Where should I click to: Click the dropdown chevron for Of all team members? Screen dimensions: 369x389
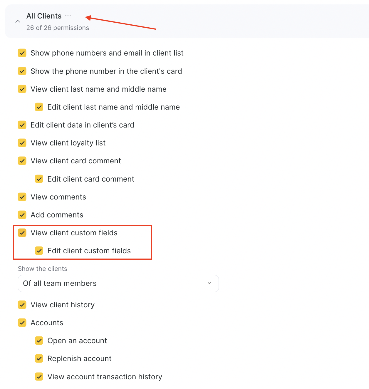click(209, 283)
